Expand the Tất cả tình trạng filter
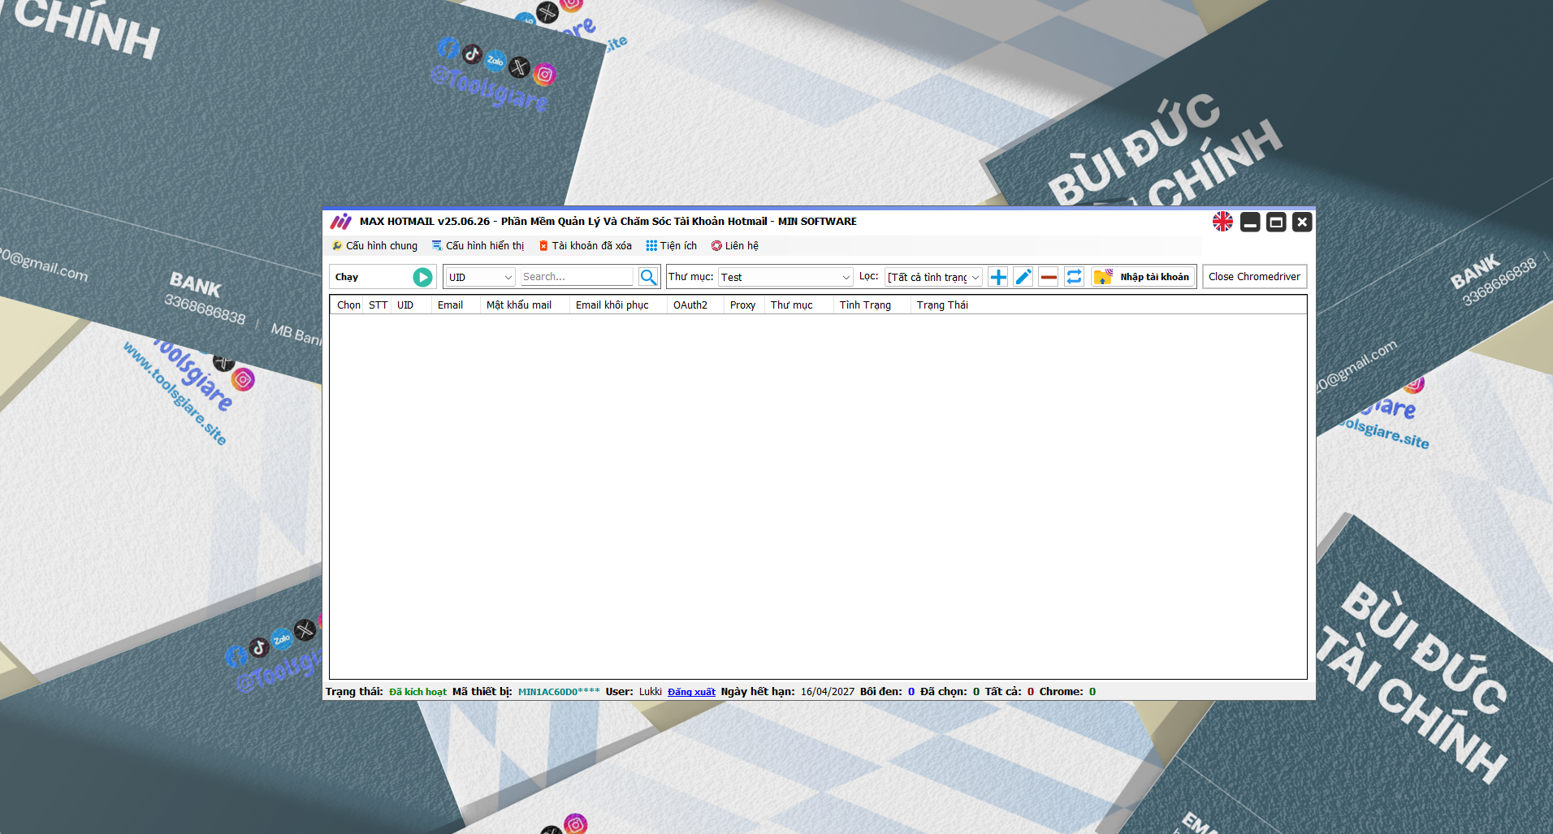The height and width of the screenshot is (834, 1553). click(933, 277)
